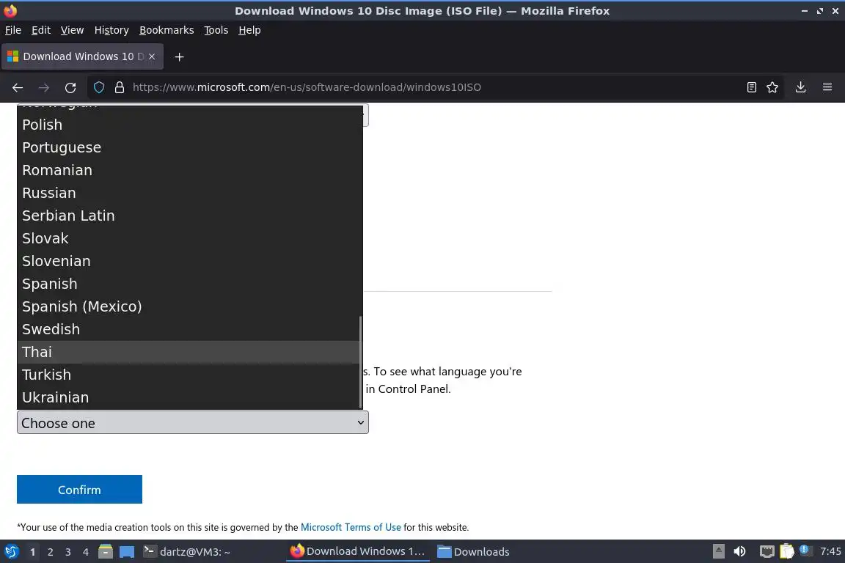Open Firefox downloads panel
This screenshot has height=563, width=845.
[x=801, y=87]
